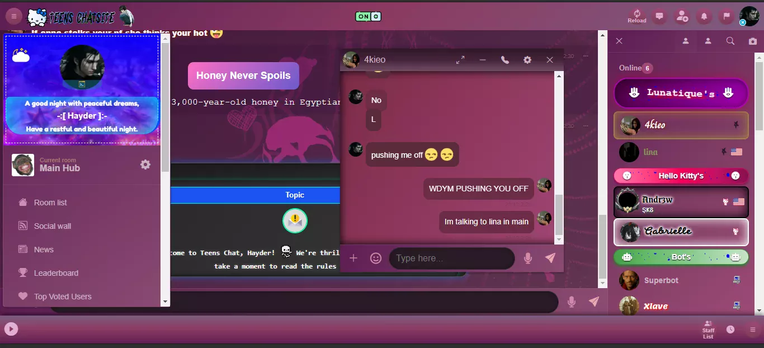Click the private chat scrollbar thumb
Image resolution: width=764 pixels, height=348 pixels.
coord(559,215)
